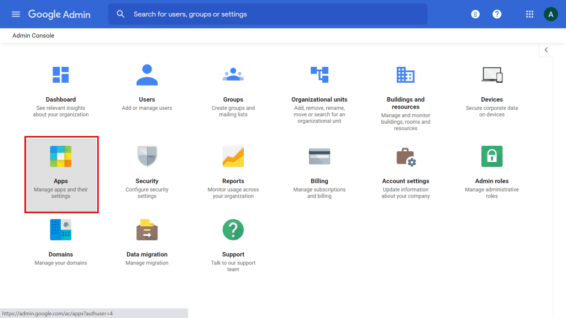Image resolution: width=566 pixels, height=318 pixels.
Task: Click 'Add or manage users' description
Action: point(147,108)
